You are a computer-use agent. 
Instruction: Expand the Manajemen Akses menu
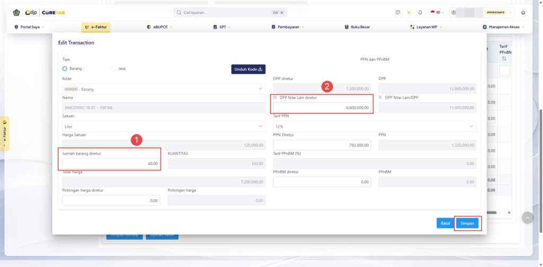504,26
